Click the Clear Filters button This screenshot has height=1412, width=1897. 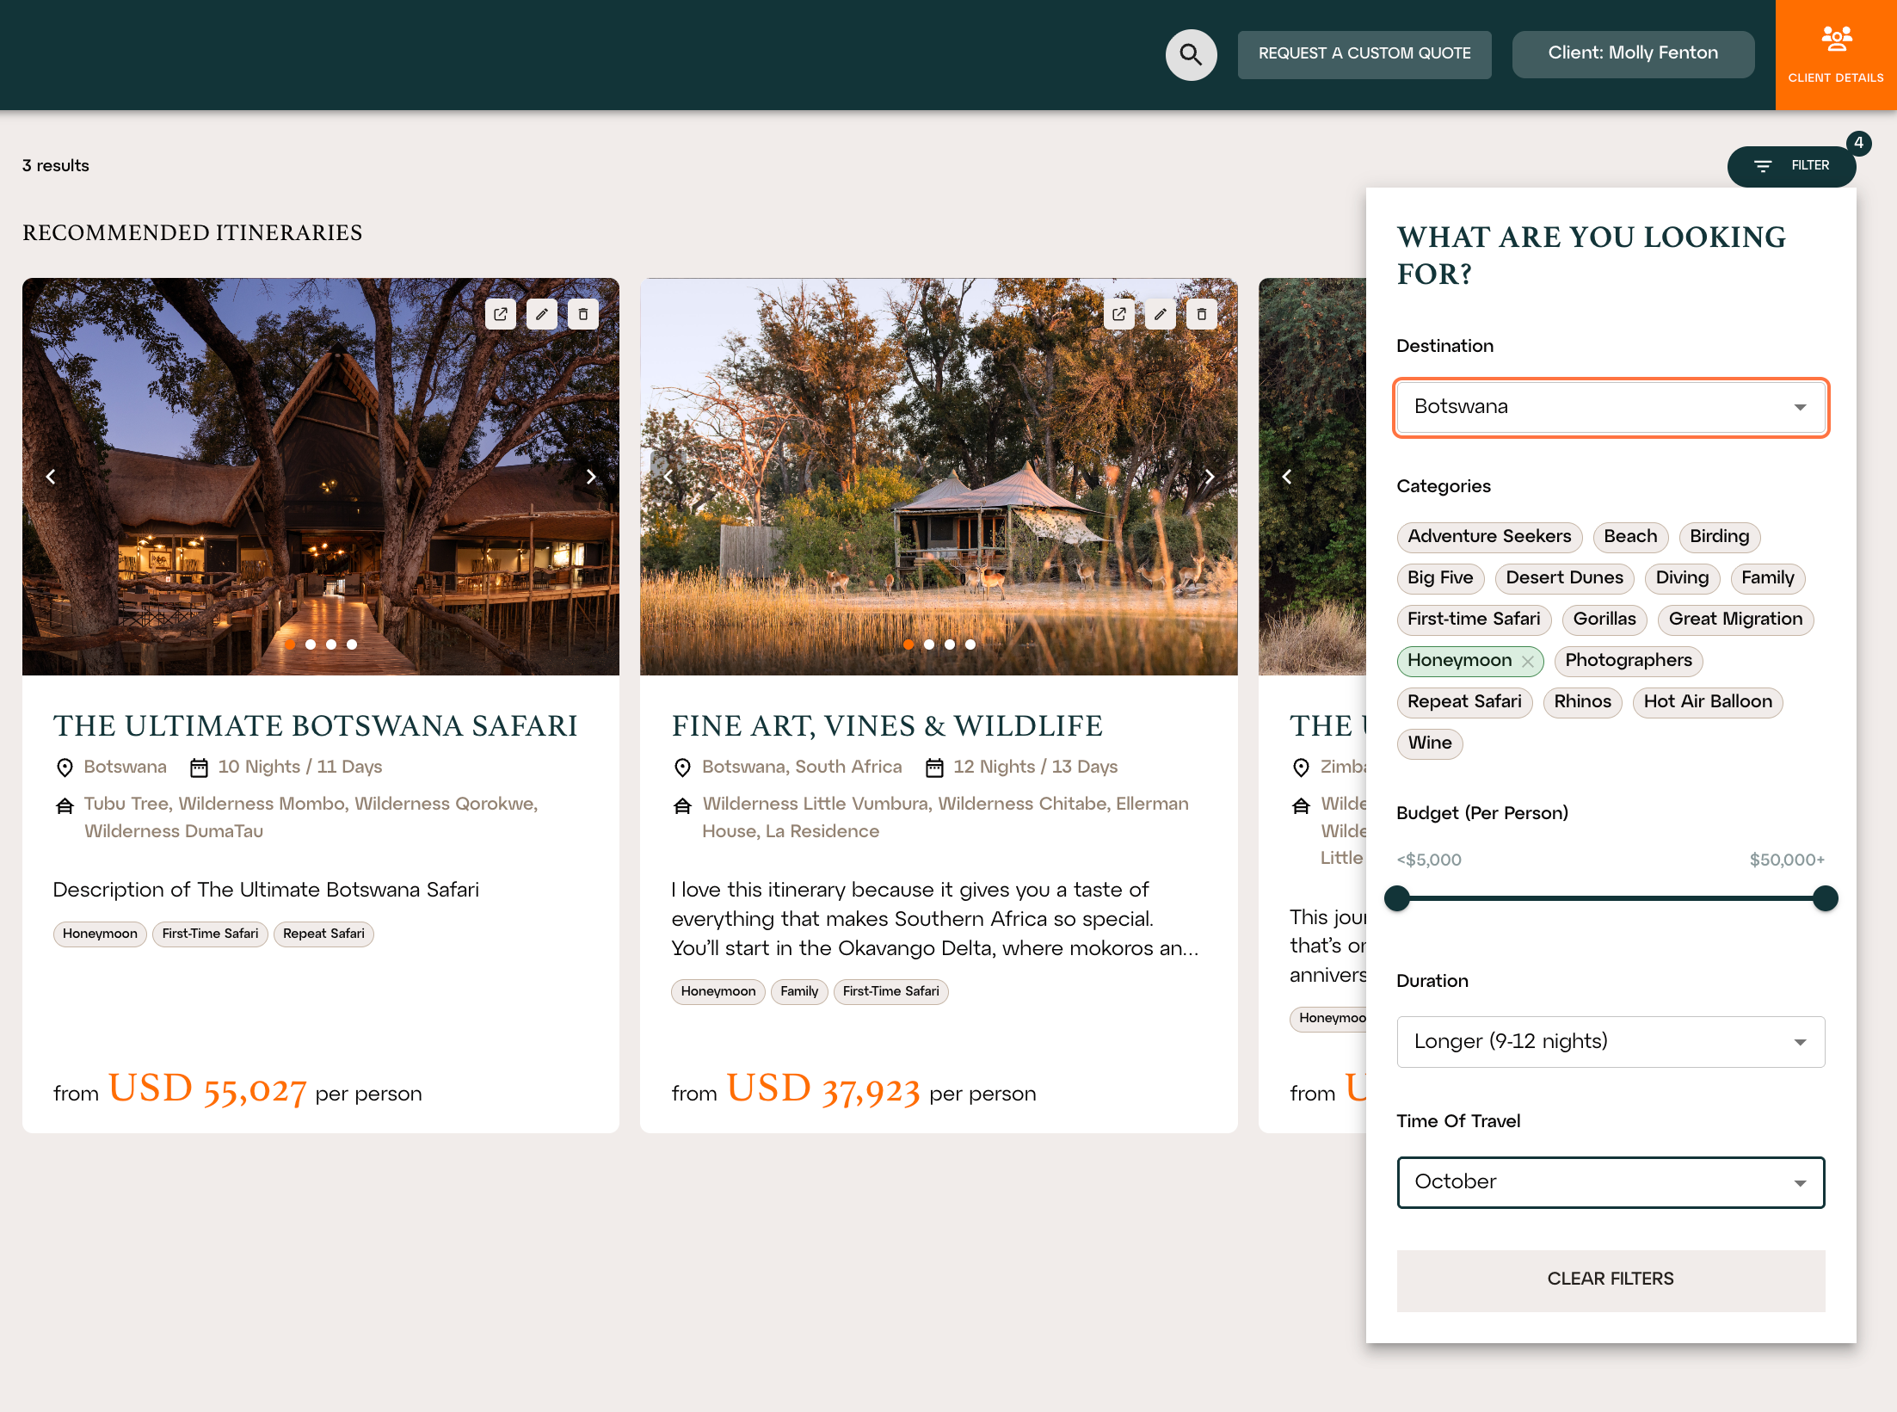coord(1611,1280)
